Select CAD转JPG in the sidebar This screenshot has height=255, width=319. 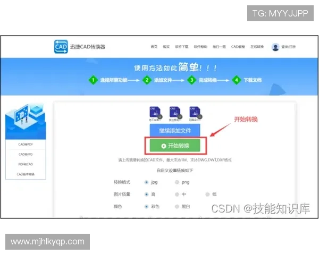tap(26, 155)
